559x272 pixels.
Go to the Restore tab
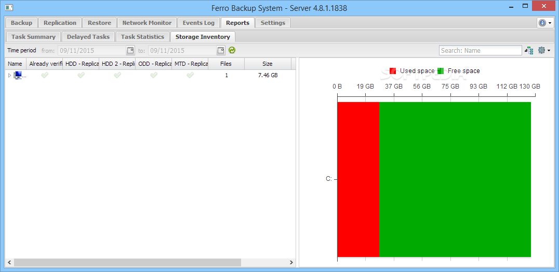point(99,23)
